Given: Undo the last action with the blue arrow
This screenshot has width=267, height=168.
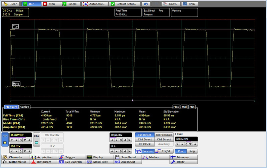Looking at the screenshot, I should coord(146,4).
